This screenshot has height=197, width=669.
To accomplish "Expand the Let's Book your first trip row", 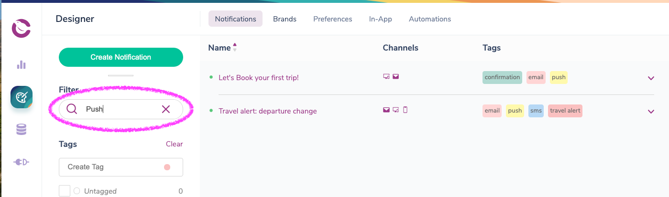I will pos(651,78).
